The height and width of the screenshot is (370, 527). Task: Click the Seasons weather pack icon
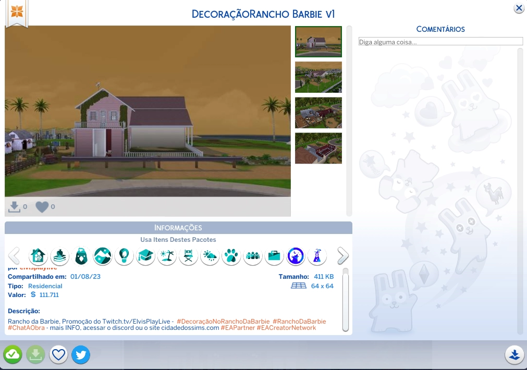click(210, 256)
